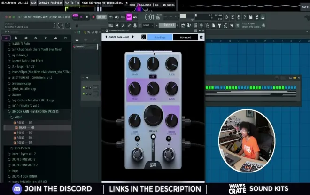Open the plugin picker plug icon
Image resolution: width=310 pixels, height=195 pixels.
click(219, 25)
